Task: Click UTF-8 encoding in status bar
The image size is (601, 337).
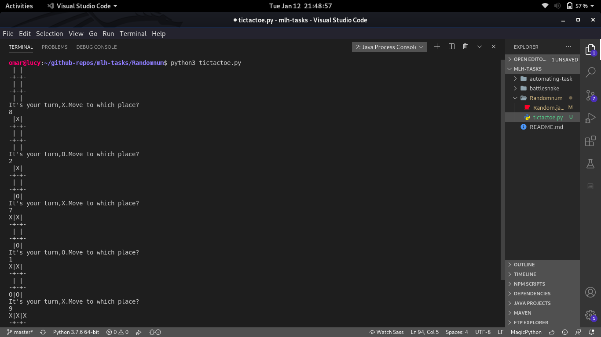Action: coord(483,332)
